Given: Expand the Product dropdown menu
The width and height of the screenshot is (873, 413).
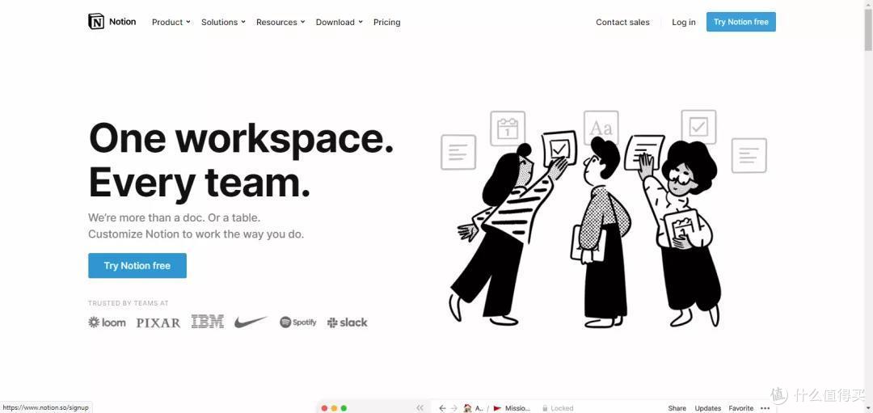Looking at the screenshot, I should [171, 22].
